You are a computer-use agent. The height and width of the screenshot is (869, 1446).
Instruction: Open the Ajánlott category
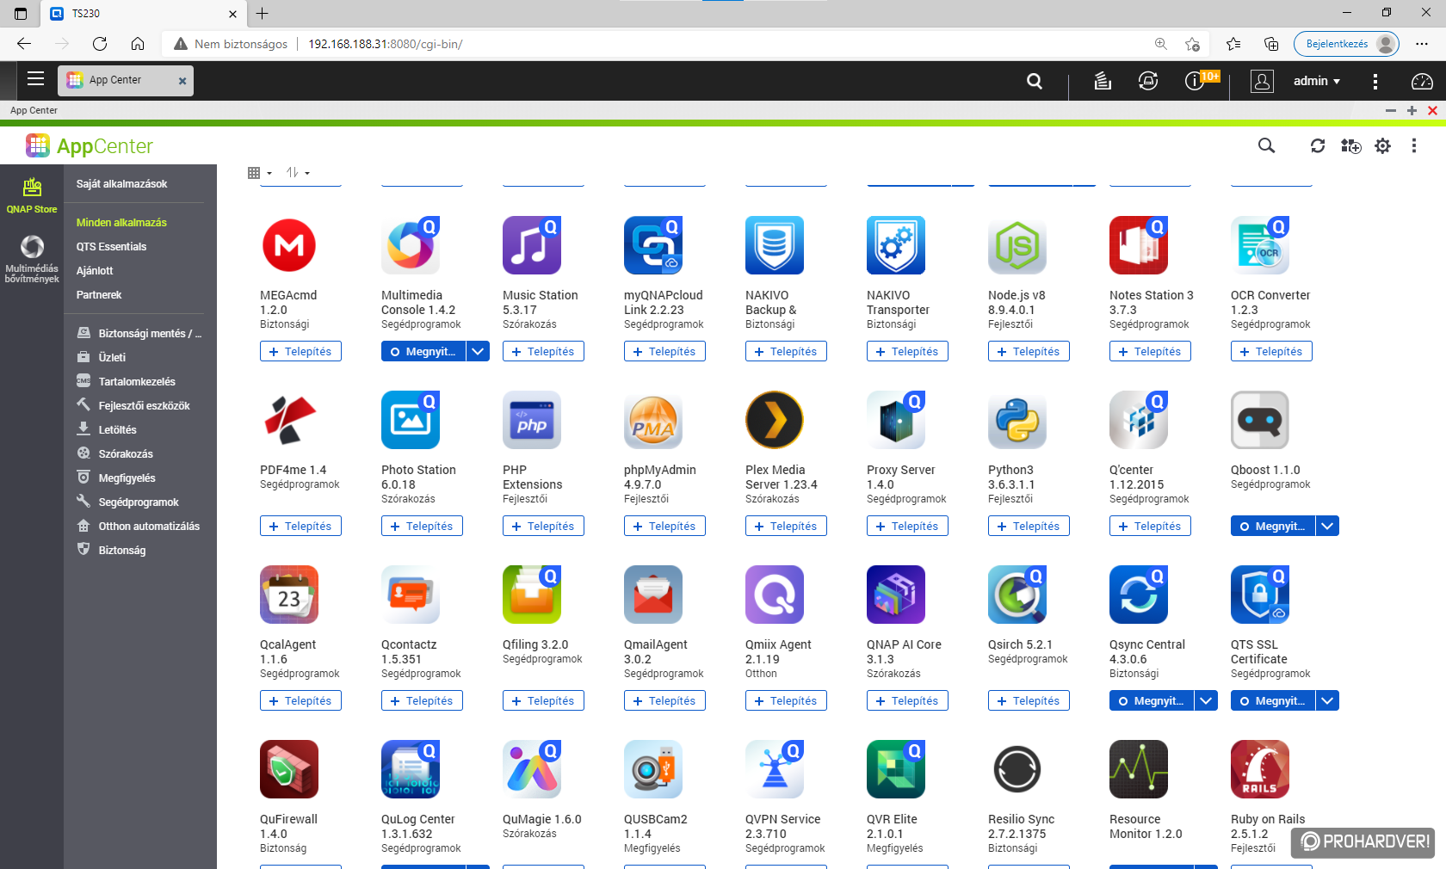point(95,271)
